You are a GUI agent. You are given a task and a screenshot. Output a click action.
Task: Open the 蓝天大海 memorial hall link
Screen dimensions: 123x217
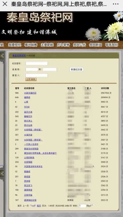(28, 112)
